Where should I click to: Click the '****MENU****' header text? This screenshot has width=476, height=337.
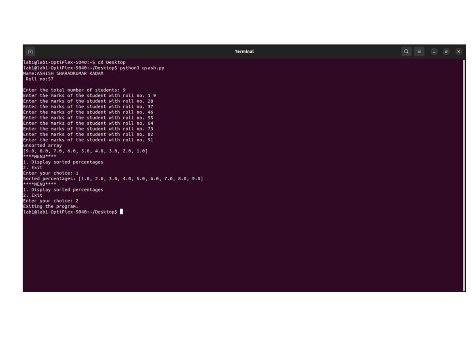pos(39,156)
